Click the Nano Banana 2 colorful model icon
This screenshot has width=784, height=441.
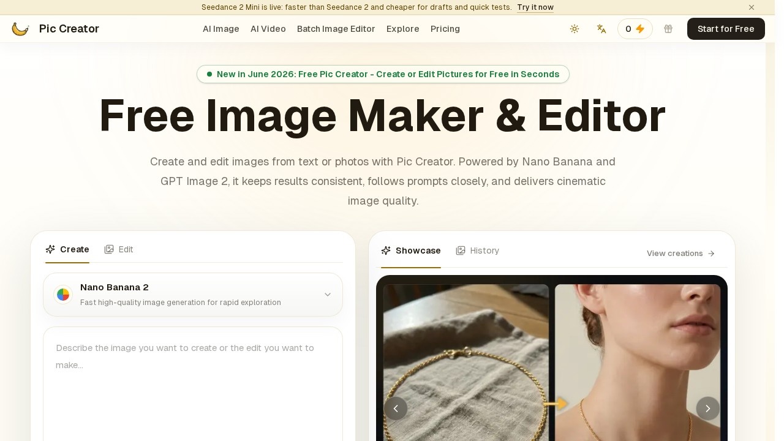63,295
